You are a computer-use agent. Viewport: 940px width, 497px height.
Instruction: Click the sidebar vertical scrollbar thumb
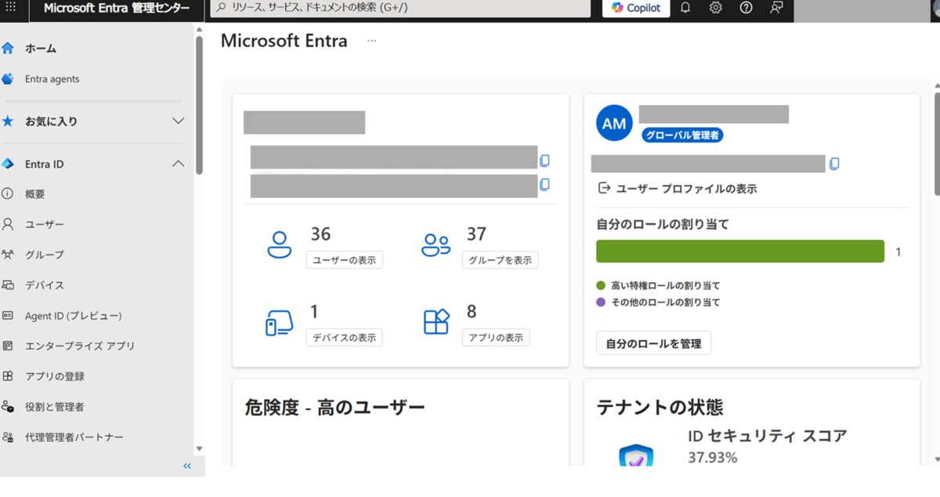click(199, 104)
